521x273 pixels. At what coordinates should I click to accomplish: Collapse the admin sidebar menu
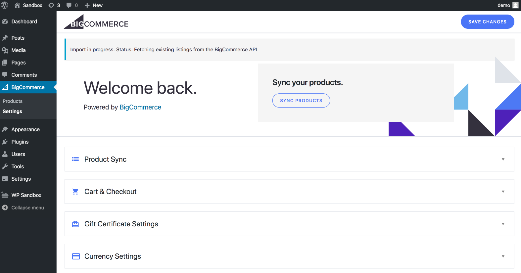[27, 207]
